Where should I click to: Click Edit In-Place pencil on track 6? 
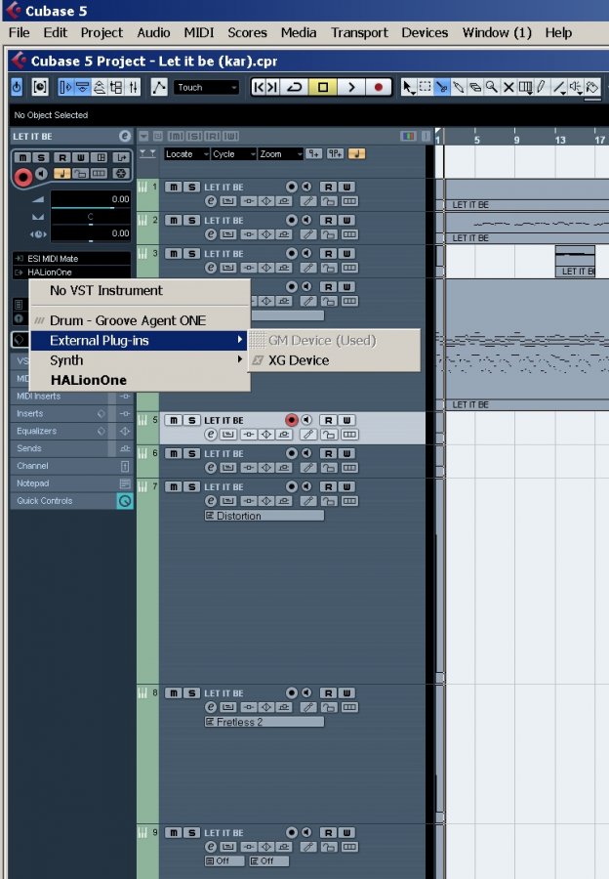(307, 468)
